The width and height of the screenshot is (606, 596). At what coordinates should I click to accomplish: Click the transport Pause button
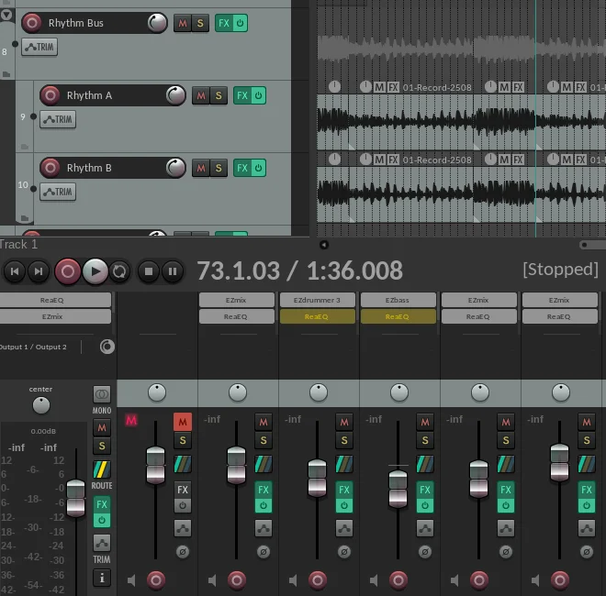pos(172,270)
